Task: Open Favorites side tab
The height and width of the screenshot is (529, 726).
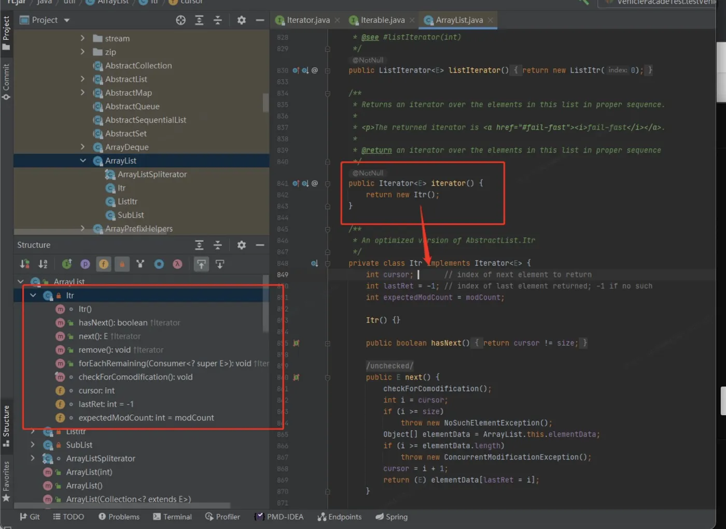Action: [x=6, y=481]
